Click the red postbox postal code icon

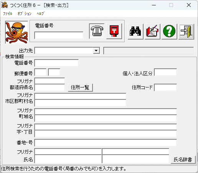pos(114,31)
